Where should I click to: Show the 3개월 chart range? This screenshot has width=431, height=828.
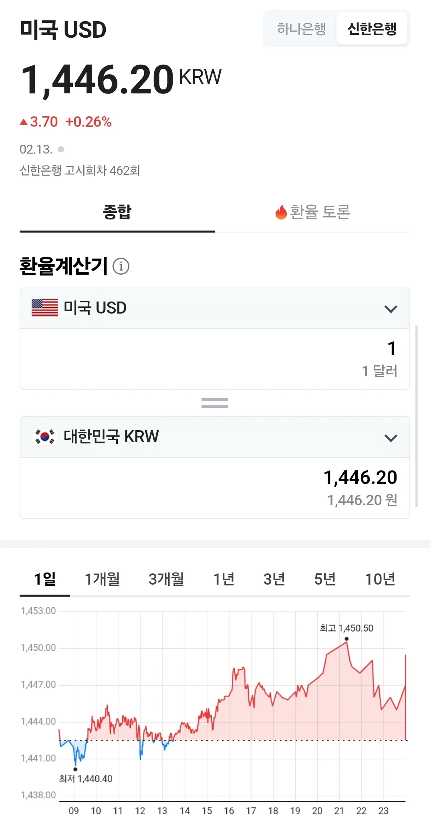166,579
